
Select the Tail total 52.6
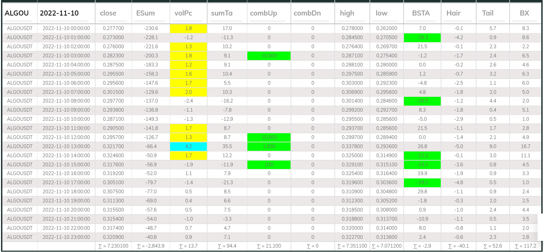(x=493, y=246)
